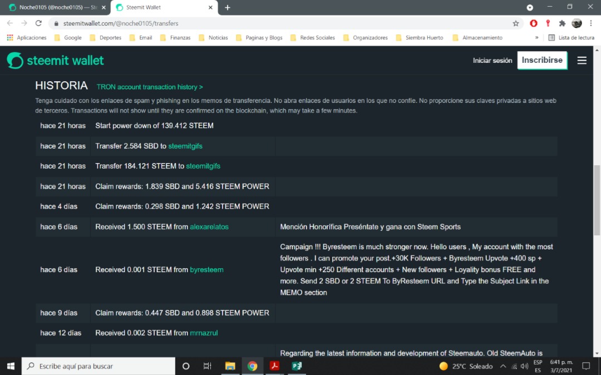Show hidden system tray icons
Screen dimensions: 601x375
(503, 366)
